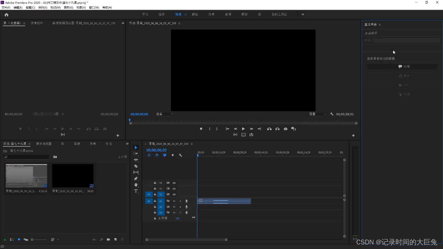Screen dimensions: 443x249
Task: Toggle track output eye for V2
Action: coord(174,189)
